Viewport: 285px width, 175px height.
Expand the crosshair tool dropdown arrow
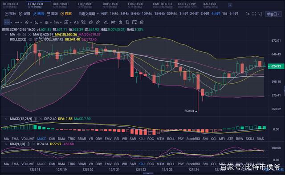pyautogui.click(x=11, y=23)
